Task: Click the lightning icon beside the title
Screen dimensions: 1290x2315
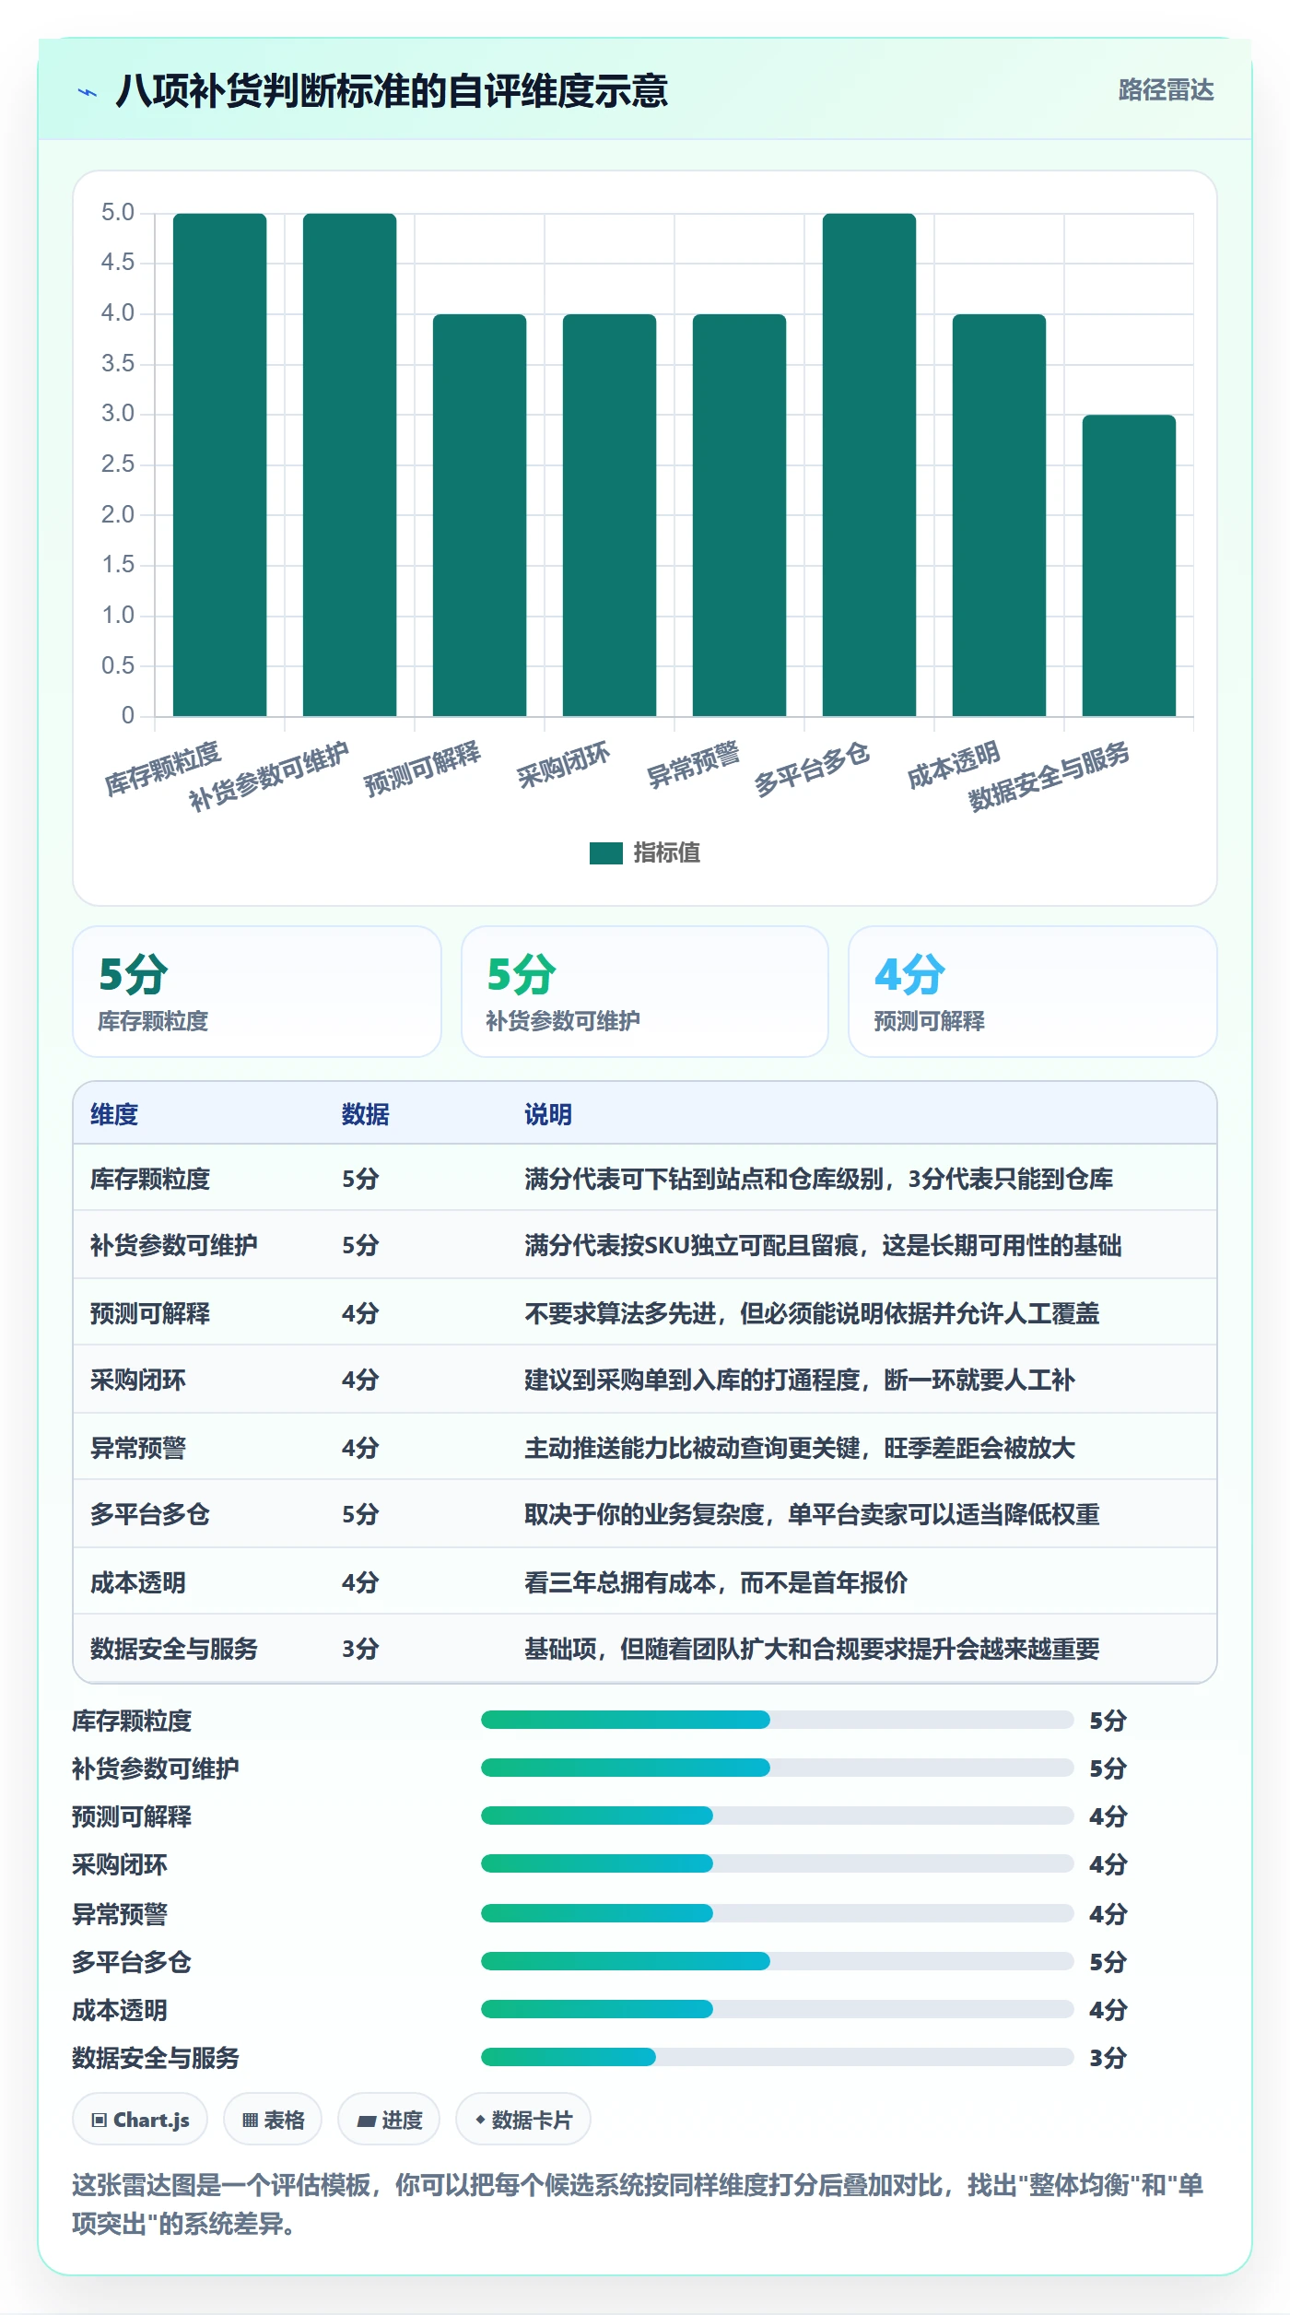Action: (x=88, y=92)
